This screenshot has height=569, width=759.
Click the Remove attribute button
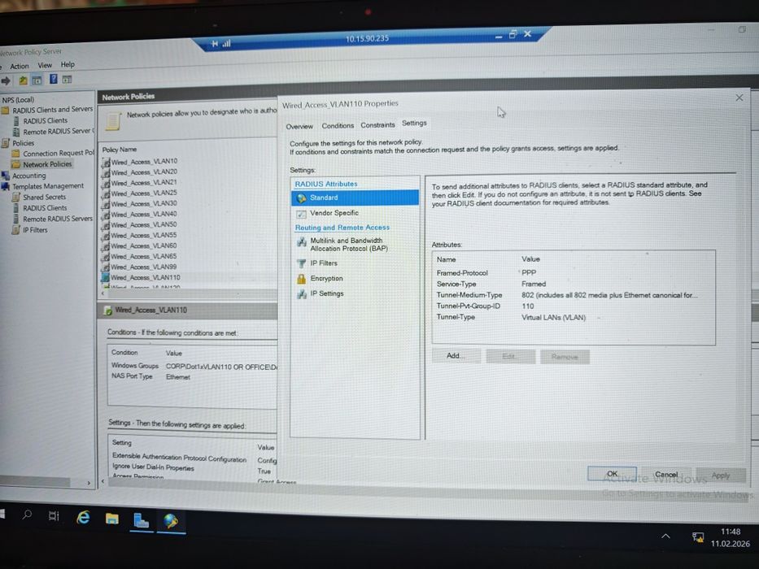click(x=565, y=357)
